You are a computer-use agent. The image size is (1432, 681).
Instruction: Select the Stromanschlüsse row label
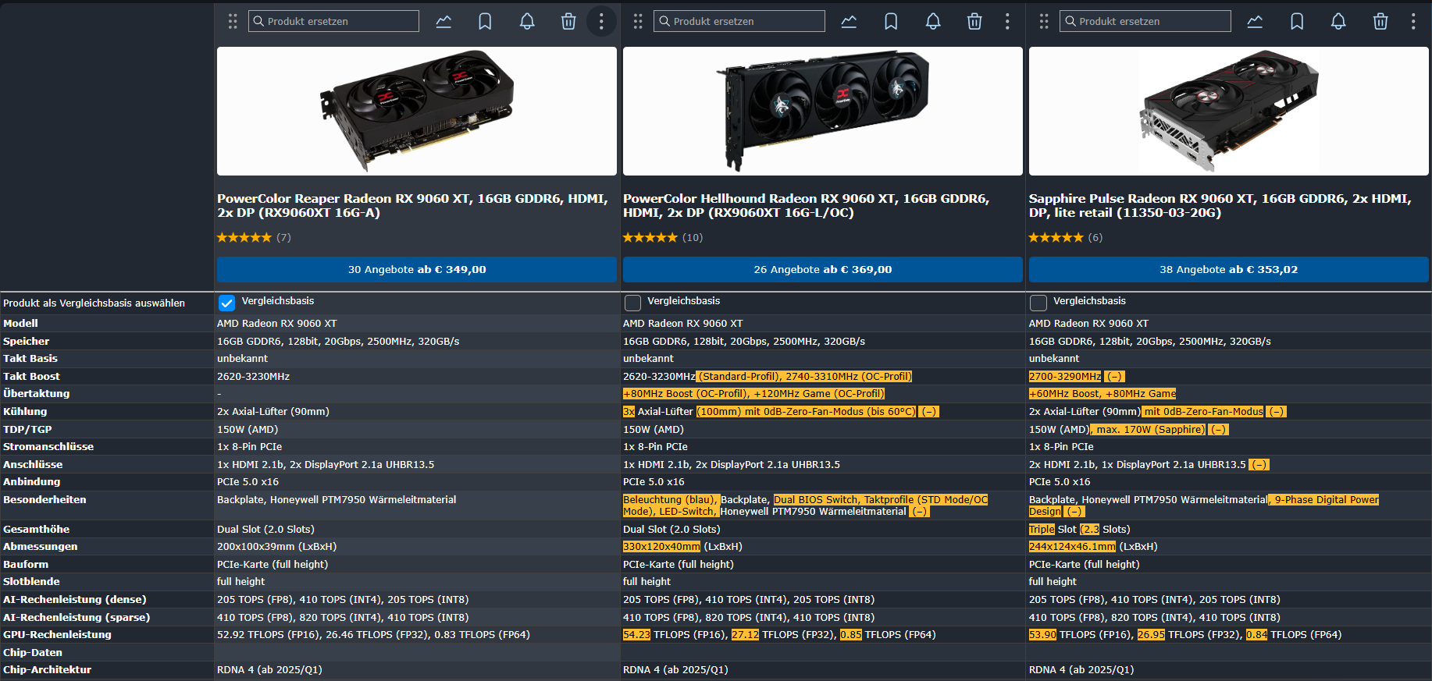tap(48, 447)
